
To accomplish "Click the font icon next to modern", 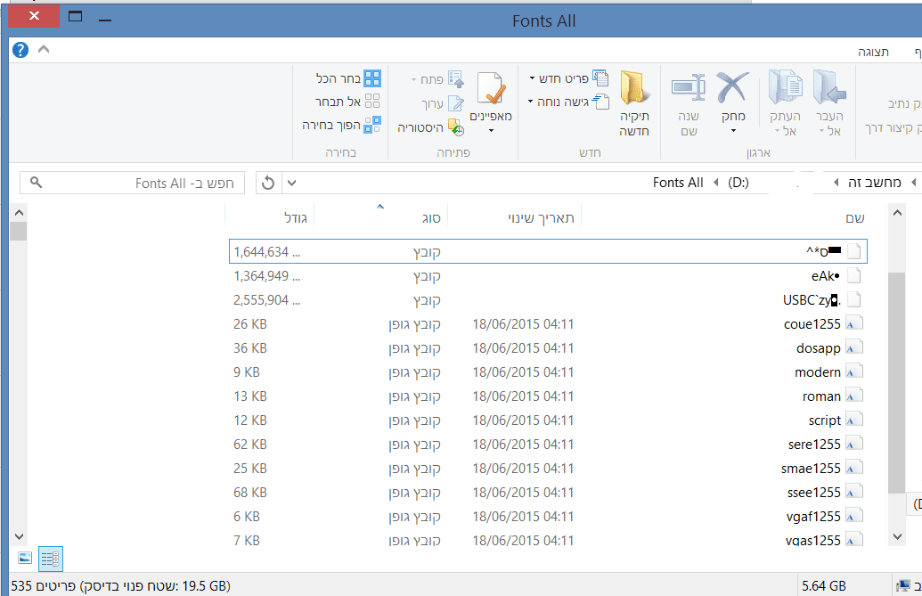I will click(853, 371).
